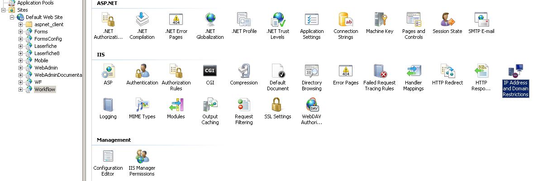The width and height of the screenshot is (533, 181).
Task: Open MIME Types feature
Action: point(142,109)
